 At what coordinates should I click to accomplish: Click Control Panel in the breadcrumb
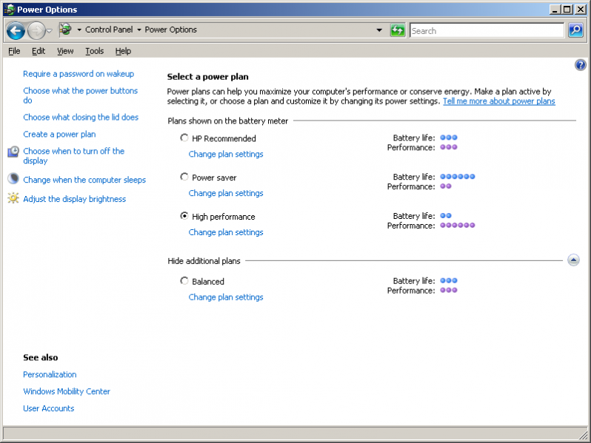(109, 30)
